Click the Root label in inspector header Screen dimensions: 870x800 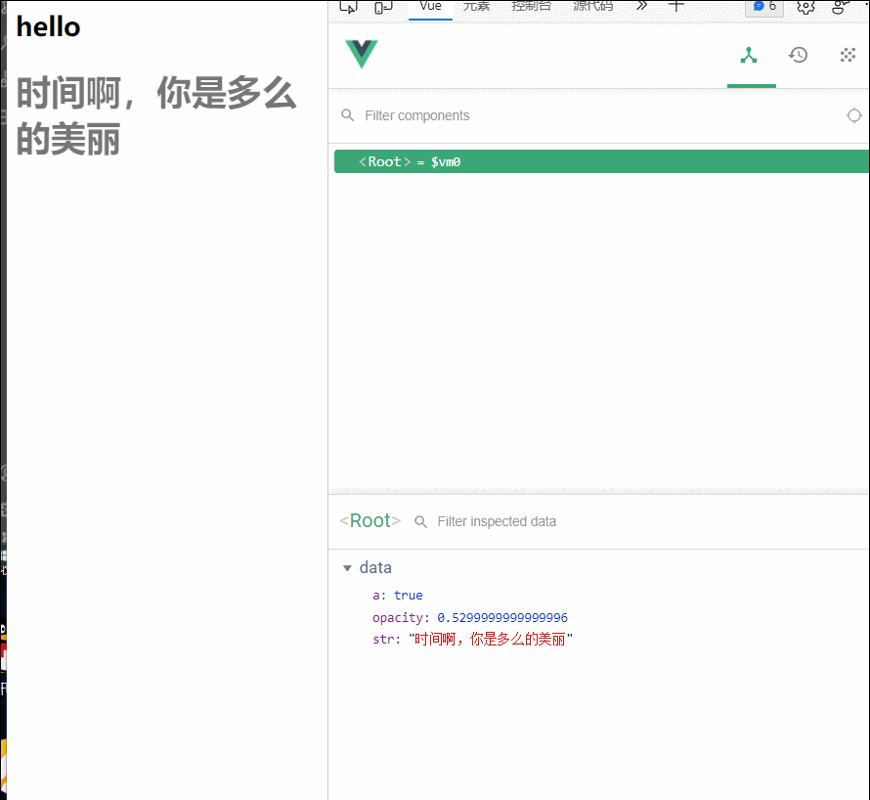(370, 520)
